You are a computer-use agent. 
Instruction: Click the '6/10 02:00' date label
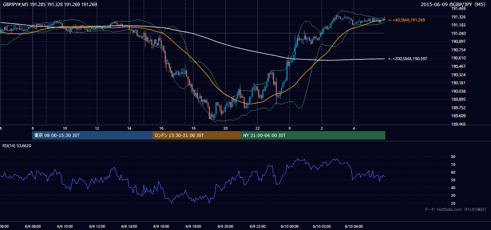click(x=322, y=226)
